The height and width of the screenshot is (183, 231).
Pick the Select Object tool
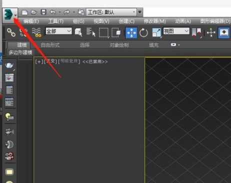click(x=78, y=32)
